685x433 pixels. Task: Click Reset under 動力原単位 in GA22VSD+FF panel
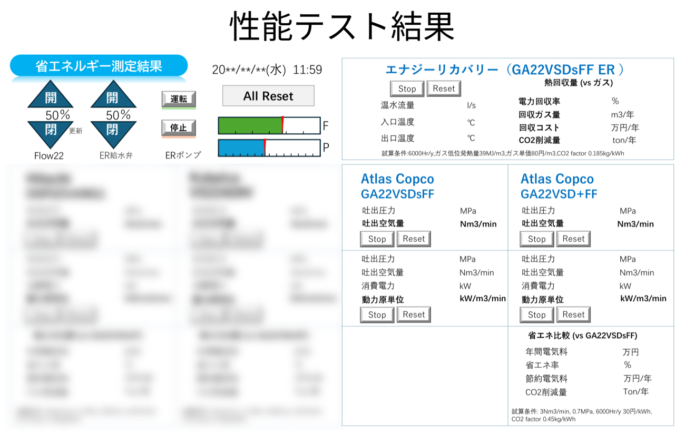573,314
